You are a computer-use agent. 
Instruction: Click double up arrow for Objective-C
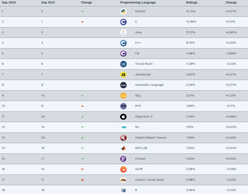click(82, 117)
